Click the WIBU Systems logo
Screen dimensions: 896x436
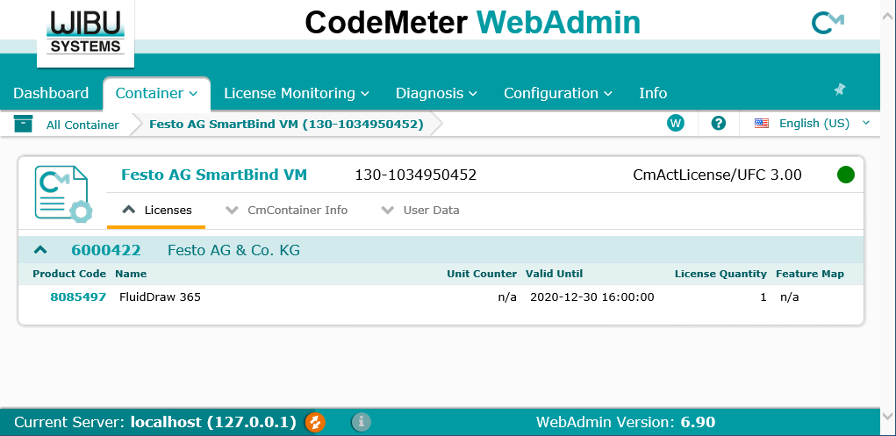86,33
